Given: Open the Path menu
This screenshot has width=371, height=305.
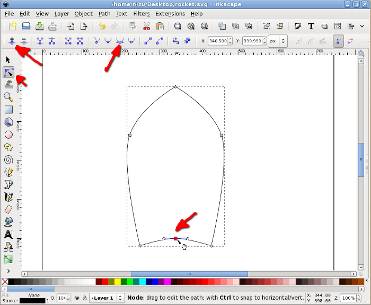Looking at the screenshot, I should coord(104,14).
